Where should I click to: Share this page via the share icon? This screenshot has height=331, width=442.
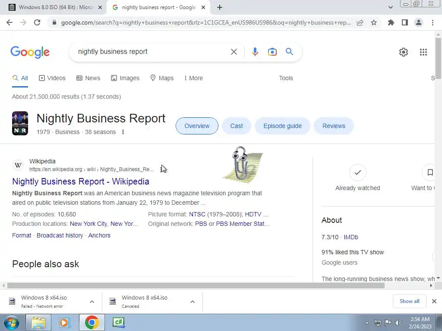pyautogui.click(x=360, y=22)
